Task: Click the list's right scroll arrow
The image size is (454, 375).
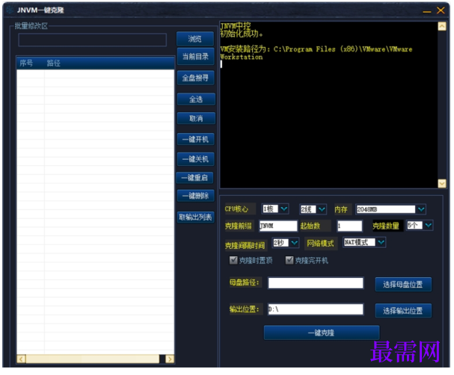Action: (x=170, y=359)
